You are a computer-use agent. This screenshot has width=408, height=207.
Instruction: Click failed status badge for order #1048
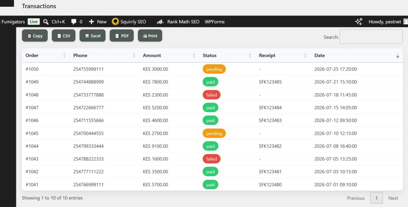point(212,95)
